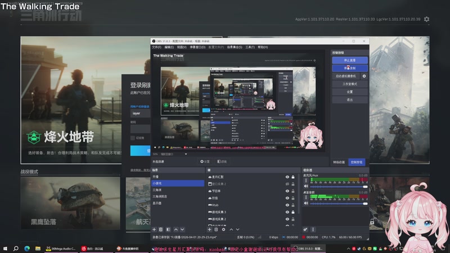This screenshot has height=253, width=450.
Task: Open the 帮助(H) menu
Action: pos(263,47)
